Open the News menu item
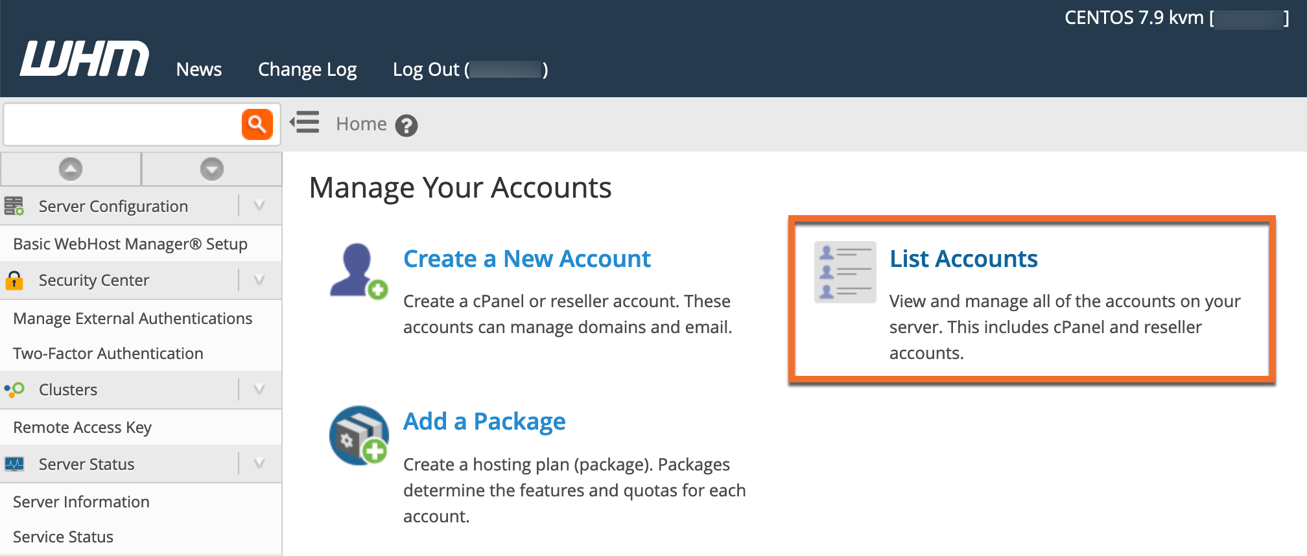The height and width of the screenshot is (556, 1307). pos(199,69)
